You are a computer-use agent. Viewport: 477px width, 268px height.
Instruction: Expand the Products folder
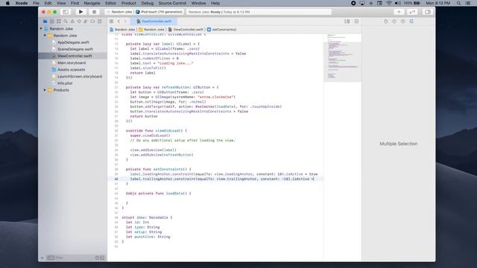[45, 90]
